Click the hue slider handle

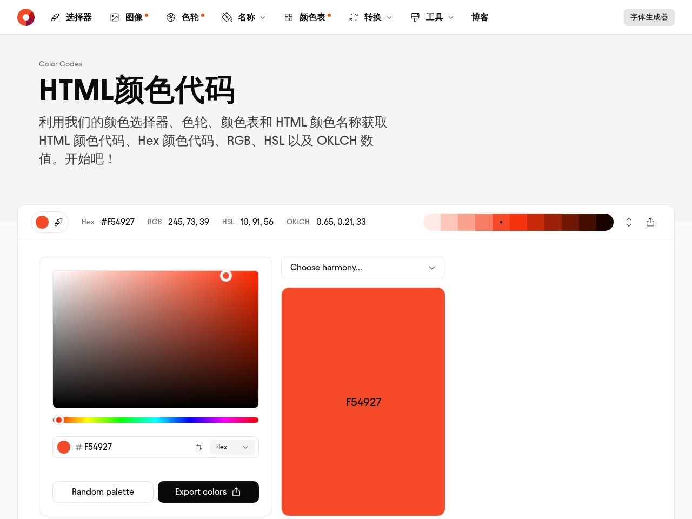59,420
